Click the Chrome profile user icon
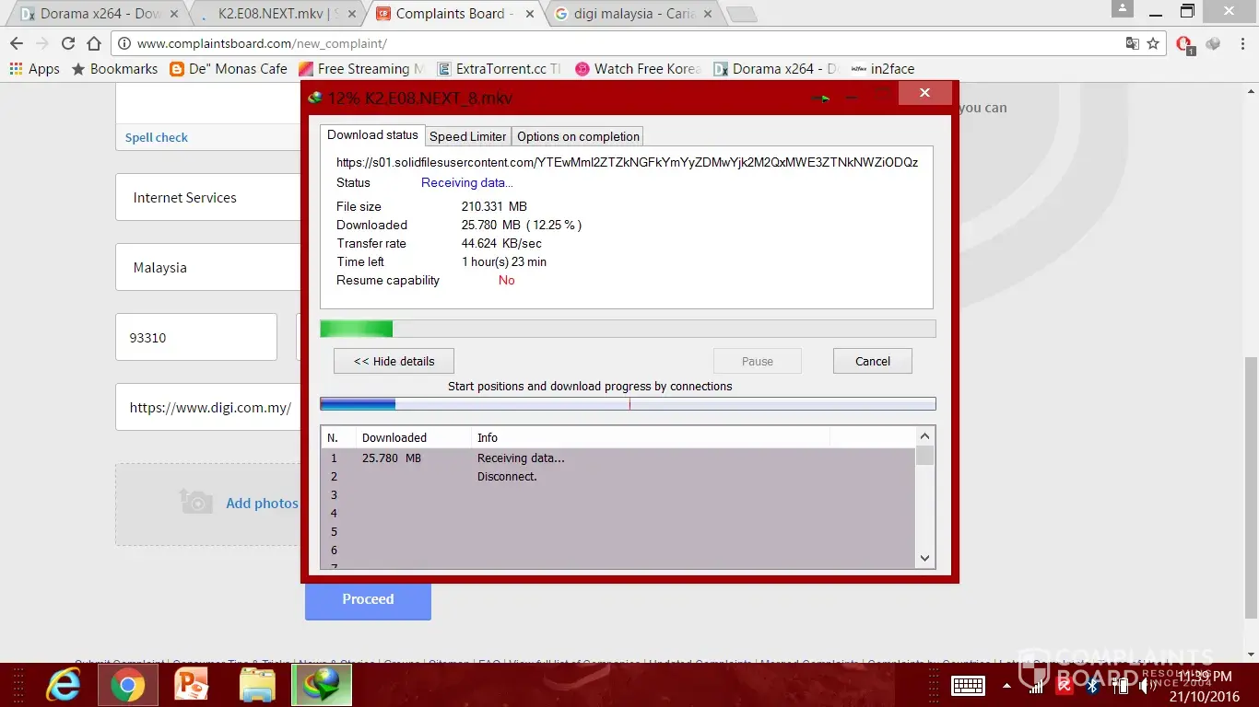Viewport: 1259px width, 707px height. click(x=1122, y=9)
